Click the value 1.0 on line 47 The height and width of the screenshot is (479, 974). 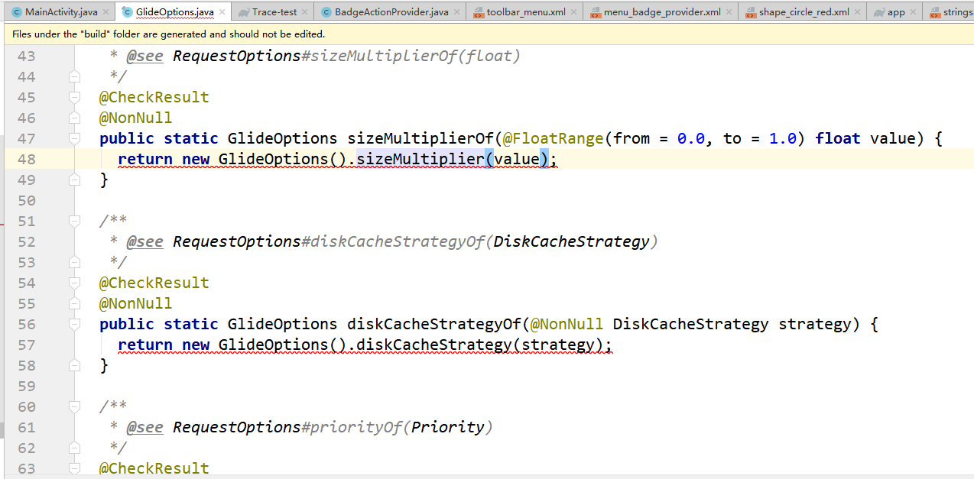point(783,138)
